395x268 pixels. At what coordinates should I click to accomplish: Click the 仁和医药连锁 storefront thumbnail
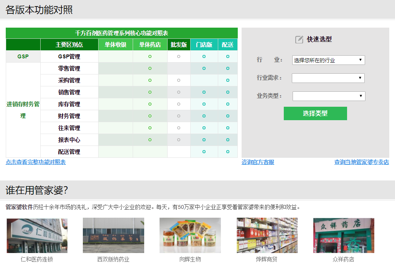37,235
